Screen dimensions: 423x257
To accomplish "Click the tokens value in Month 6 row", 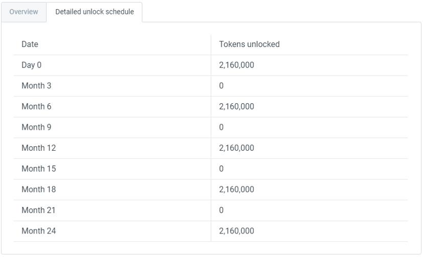I will [237, 107].
